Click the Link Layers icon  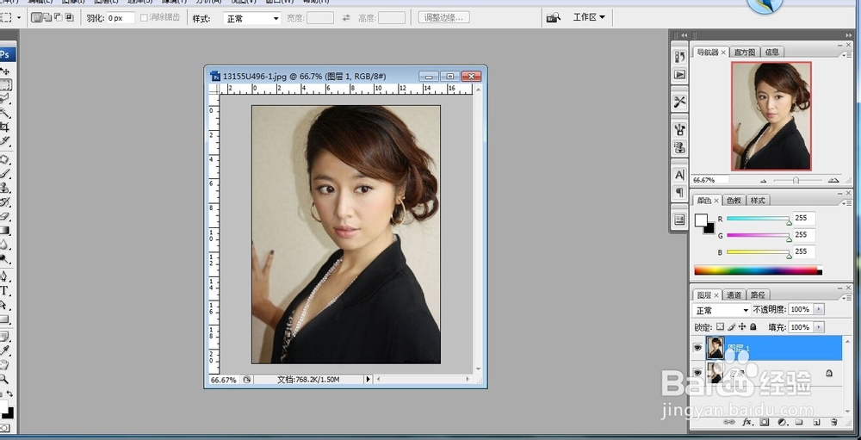pyautogui.click(x=729, y=422)
